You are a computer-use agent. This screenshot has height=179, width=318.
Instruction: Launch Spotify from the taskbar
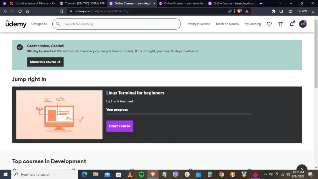tap(141, 174)
